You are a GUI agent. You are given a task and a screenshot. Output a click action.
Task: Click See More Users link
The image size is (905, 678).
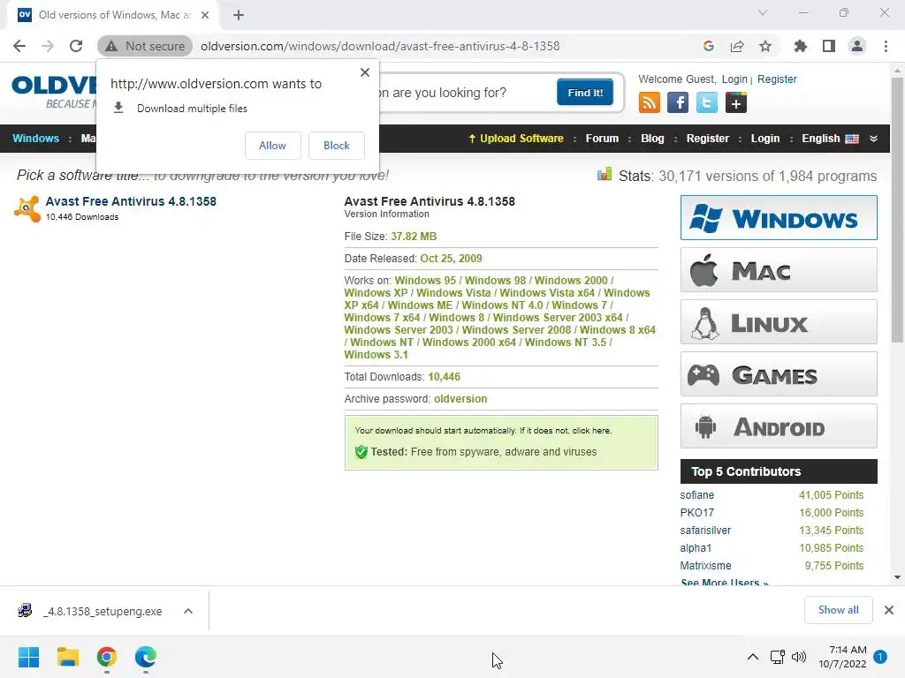click(x=725, y=582)
